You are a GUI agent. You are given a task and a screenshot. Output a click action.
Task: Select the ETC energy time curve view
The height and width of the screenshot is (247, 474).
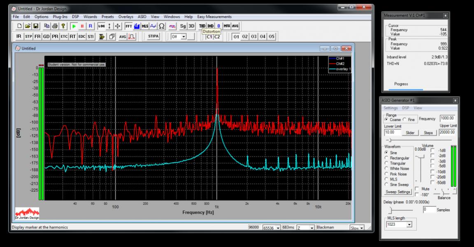point(64,37)
